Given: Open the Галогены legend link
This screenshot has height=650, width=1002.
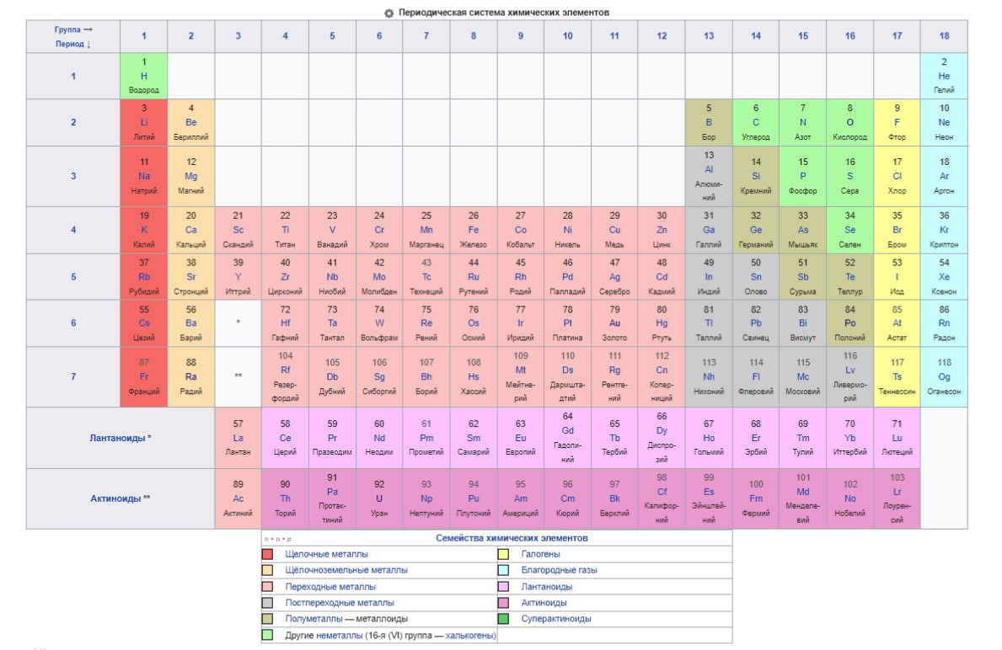Looking at the screenshot, I should tap(541, 554).
